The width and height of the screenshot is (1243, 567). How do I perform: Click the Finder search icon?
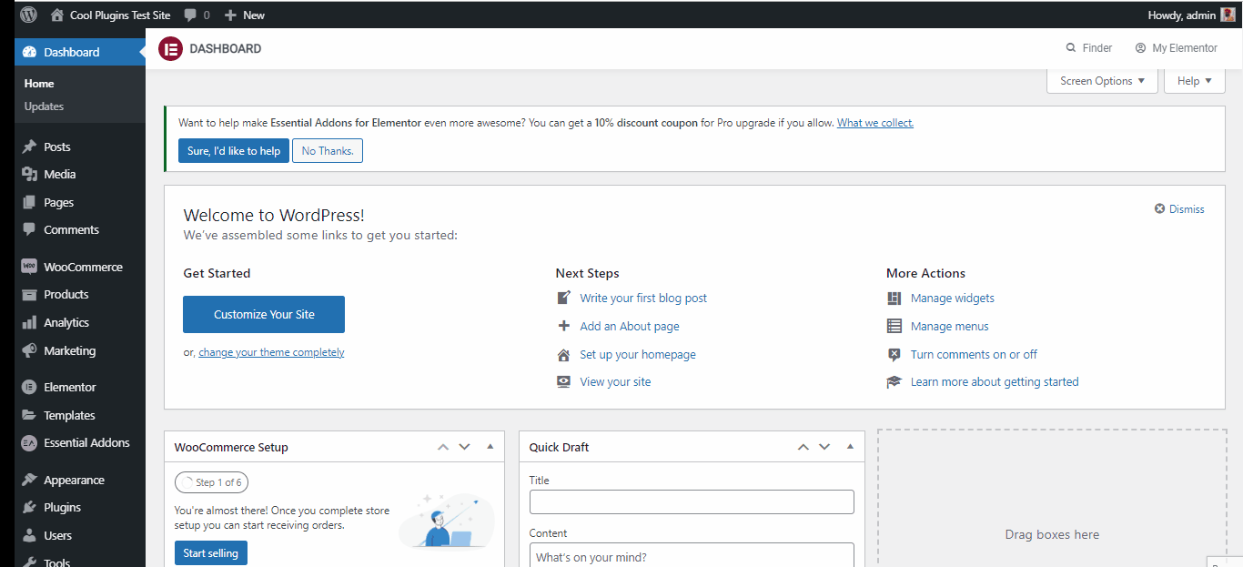(x=1071, y=48)
